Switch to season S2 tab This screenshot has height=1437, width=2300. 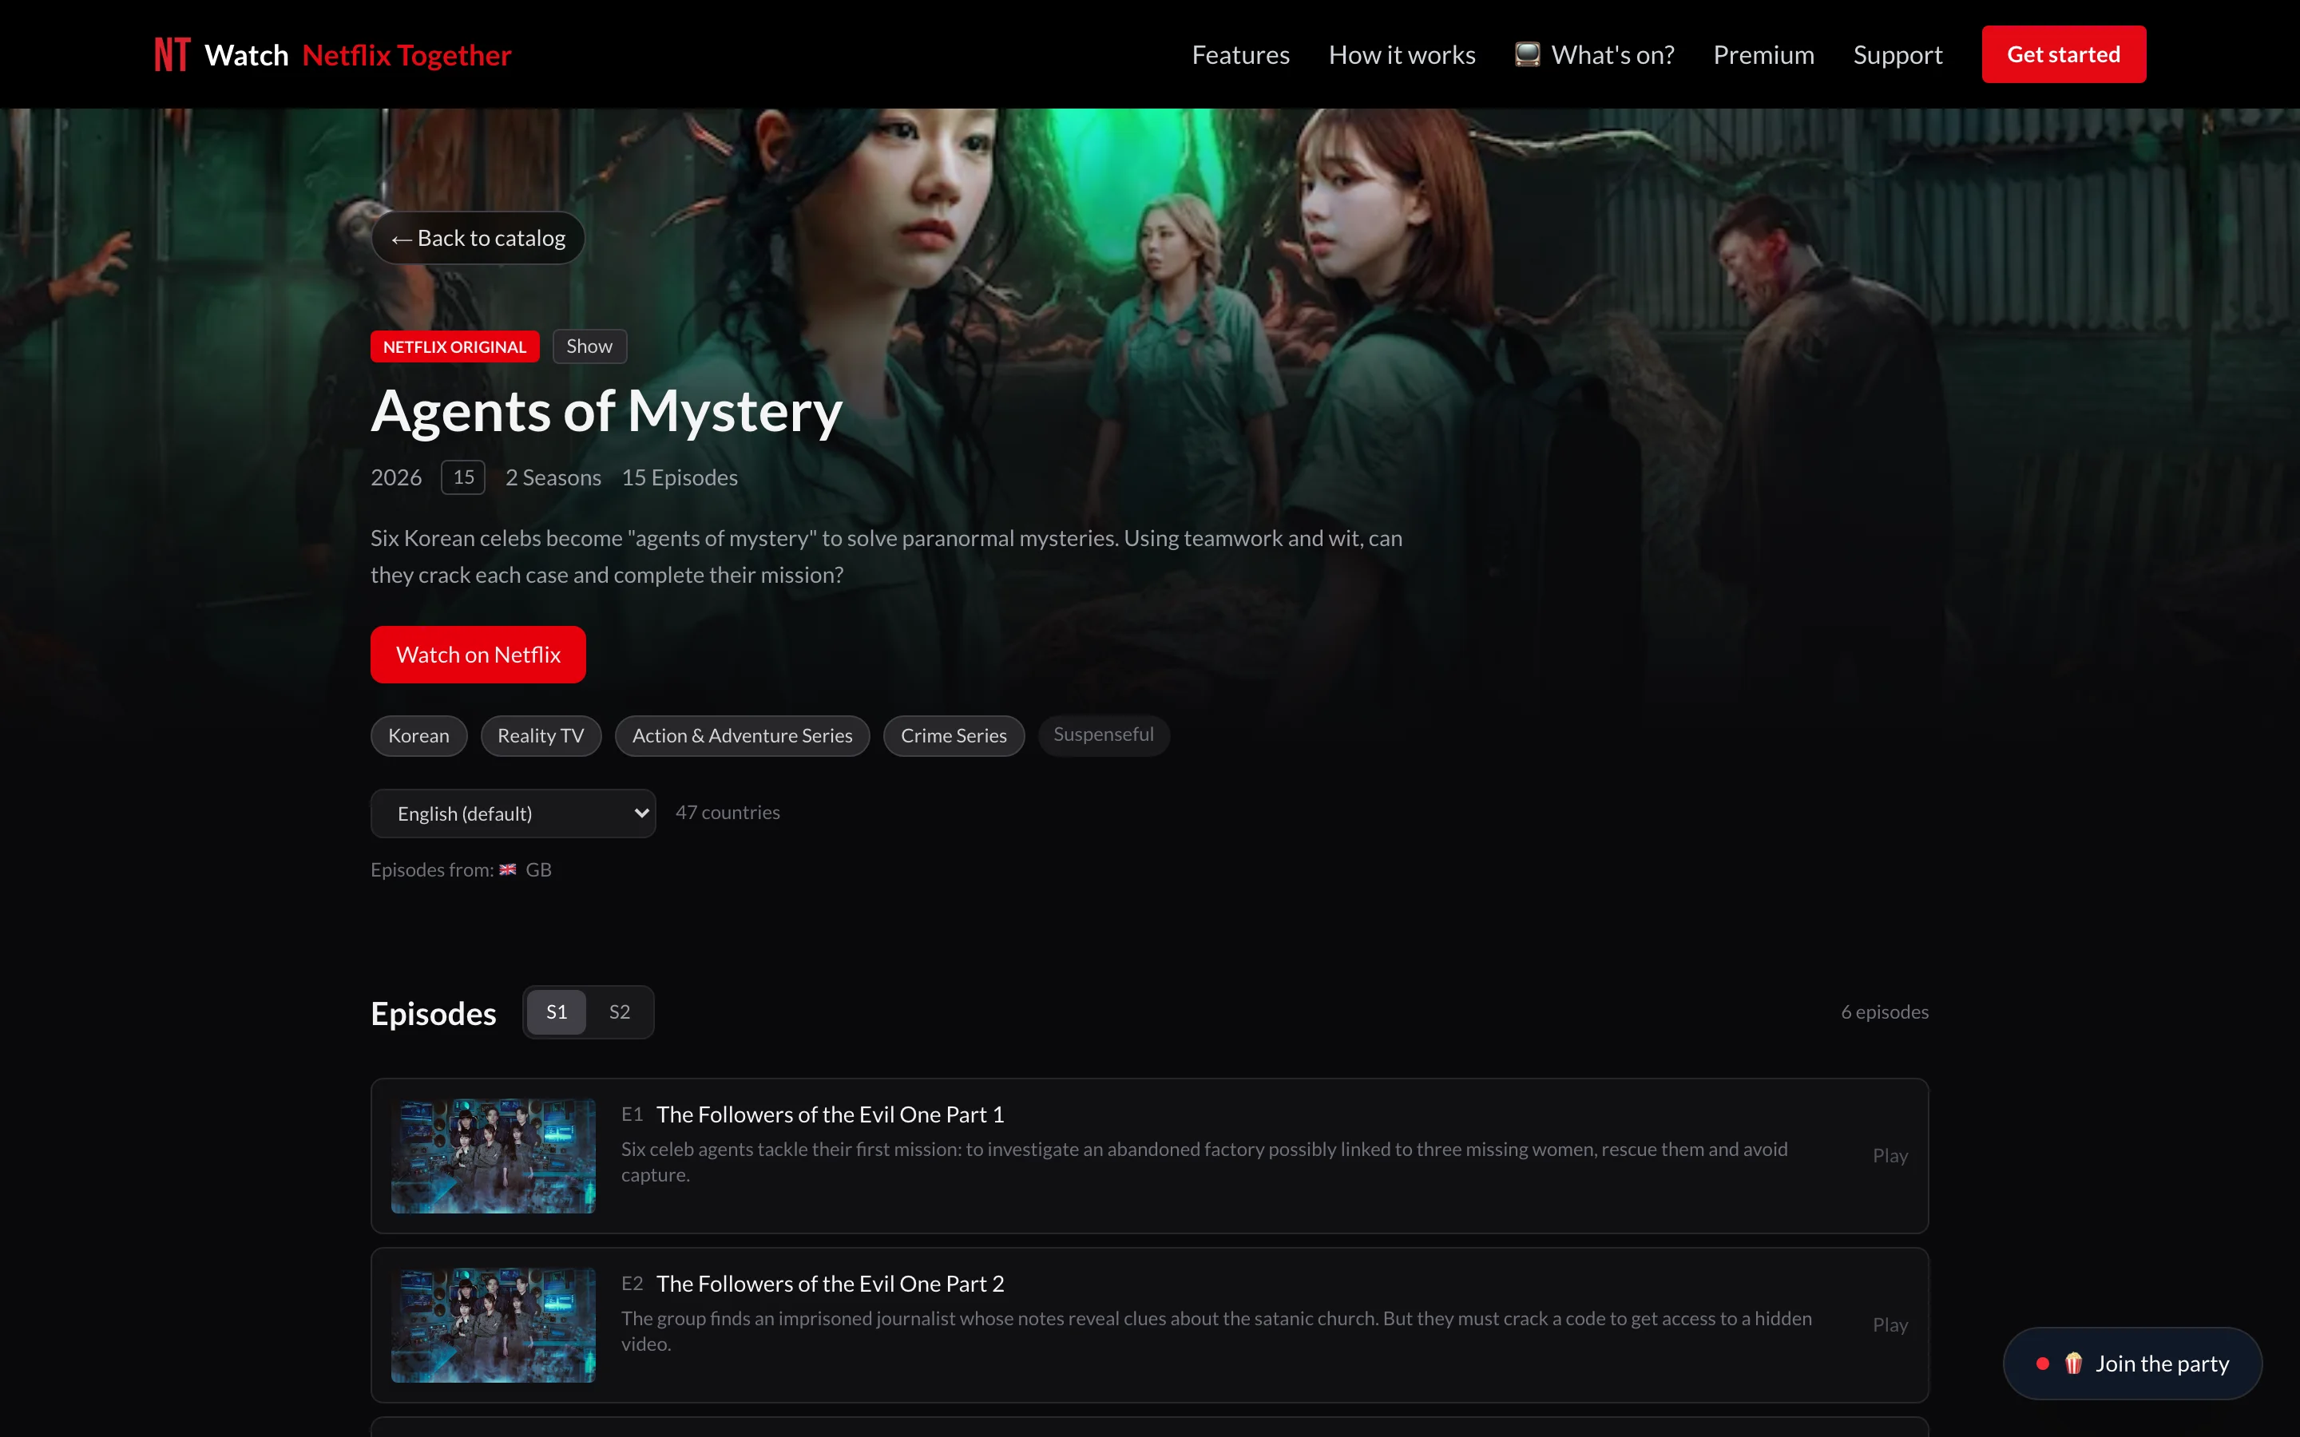[x=620, y=1012]
